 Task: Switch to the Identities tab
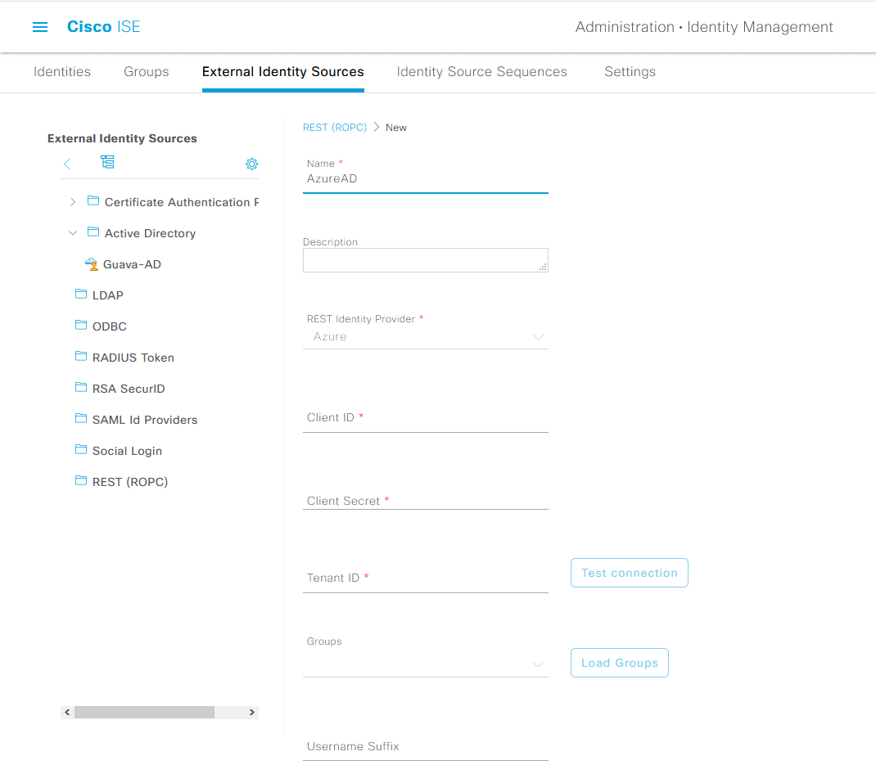62,71
